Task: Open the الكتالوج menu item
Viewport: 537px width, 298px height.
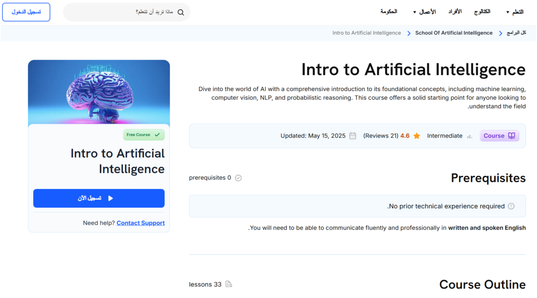Action: pos(482,11)
